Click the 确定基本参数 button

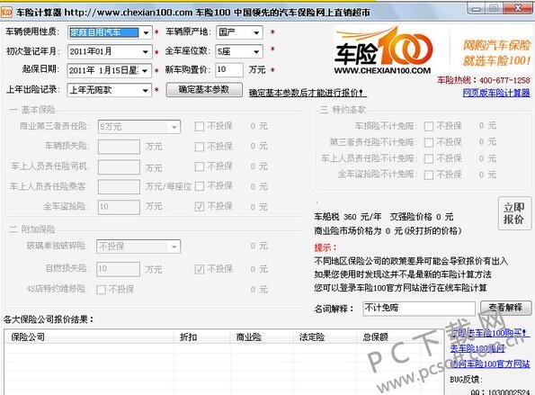(x=204, y=90)
